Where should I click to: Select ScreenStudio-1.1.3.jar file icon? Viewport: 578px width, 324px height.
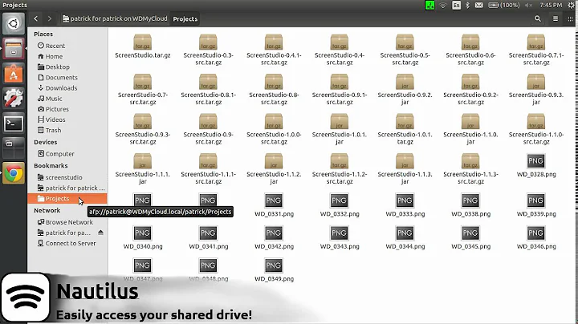point(405,161)
